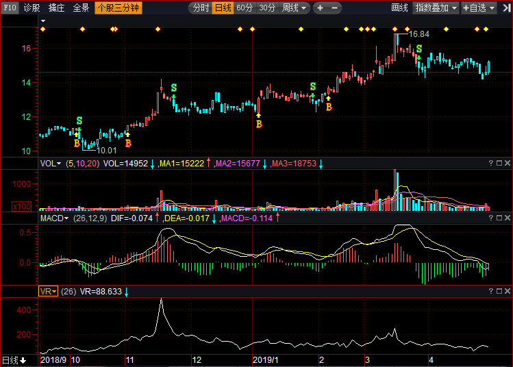Switch to the 分时 intraday tab
The height and width of the screenshot is (367, 513).
click(201, 8)
